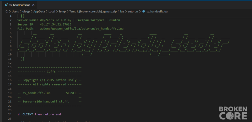Open the brokencore.club genarp.zip breadcrumb
Image resolution: width=252 pixels, height=122 pixels.
pos(93,11)
